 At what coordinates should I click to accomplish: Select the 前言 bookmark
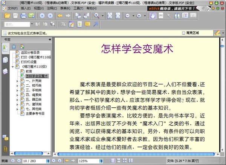[x=29, y=71]
